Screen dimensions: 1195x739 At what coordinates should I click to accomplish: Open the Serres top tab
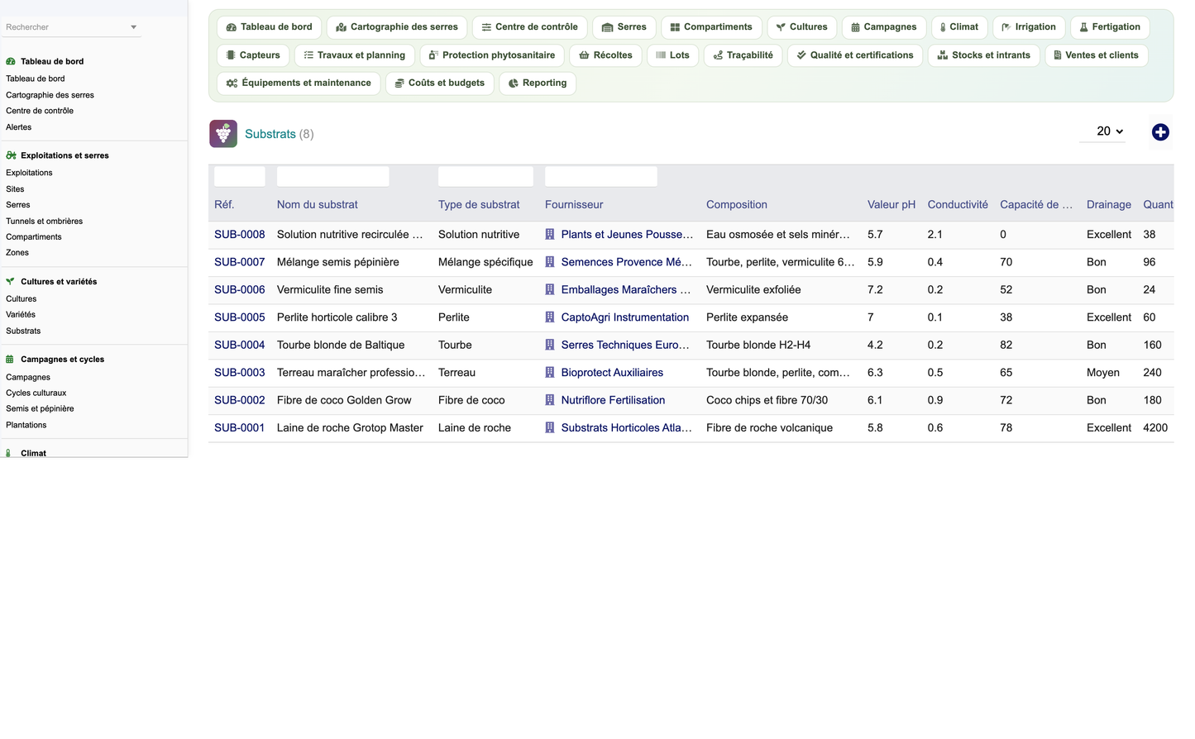pos(624,27)
